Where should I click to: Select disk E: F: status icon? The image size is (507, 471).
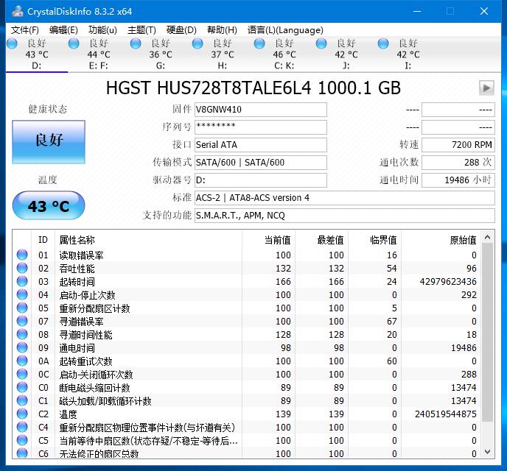[74, 43]
